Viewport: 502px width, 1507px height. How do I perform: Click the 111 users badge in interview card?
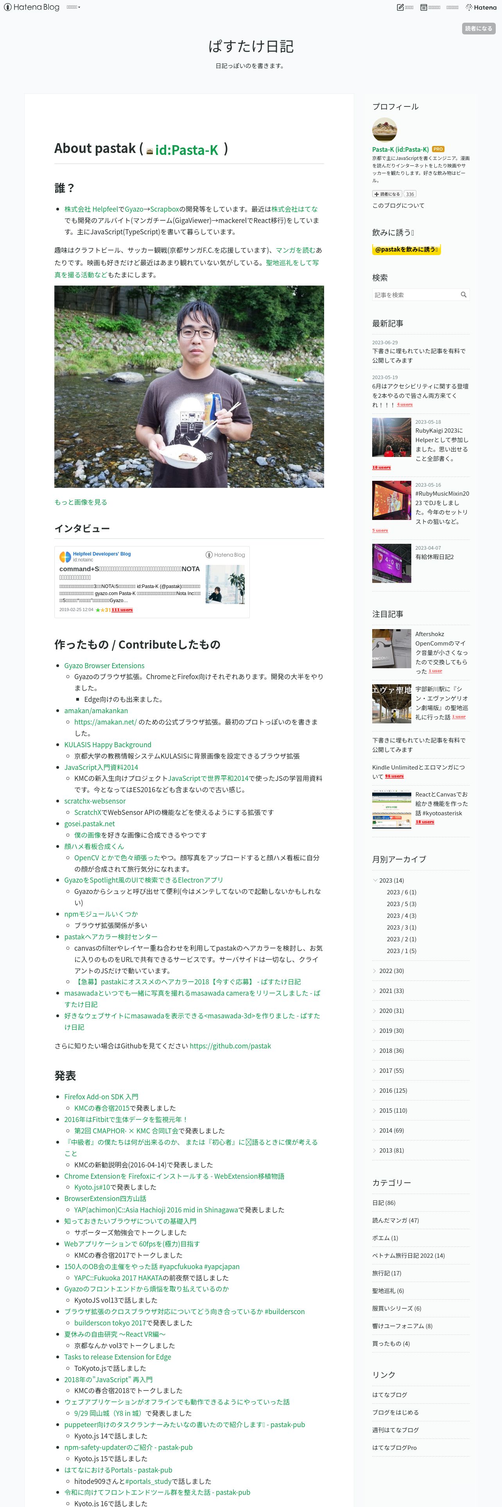pyautogui.click(x=122, y=610)
